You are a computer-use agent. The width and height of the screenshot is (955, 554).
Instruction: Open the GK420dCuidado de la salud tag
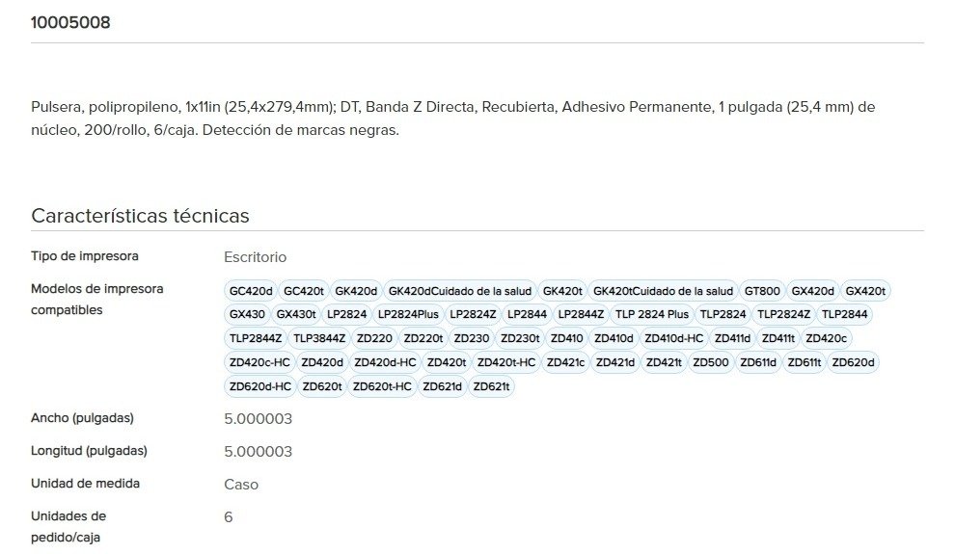coord(460,291)
